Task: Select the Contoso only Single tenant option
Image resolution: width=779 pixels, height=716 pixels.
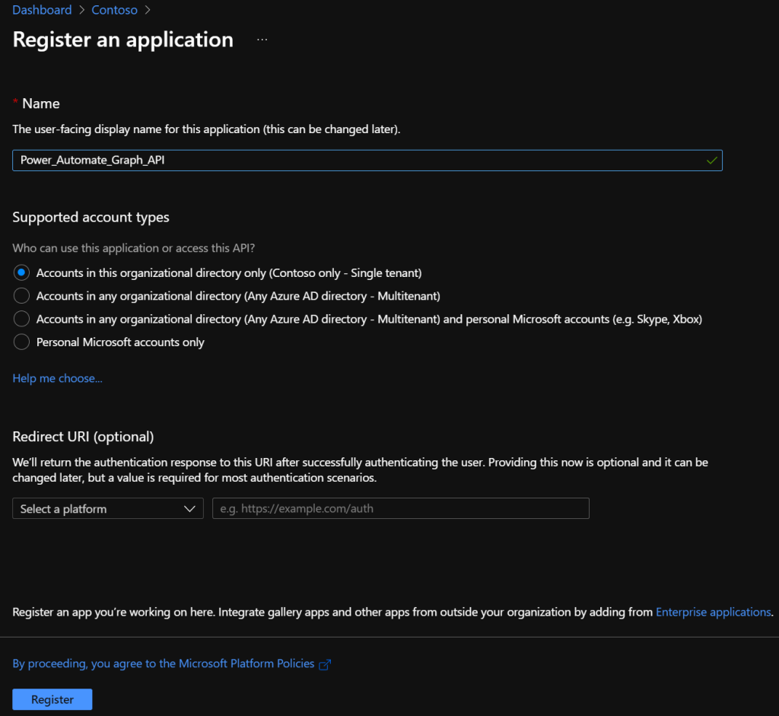Action: pyautogui.click(x=22, y=272)
